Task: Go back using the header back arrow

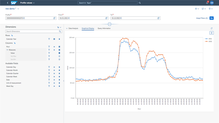Action: coord(8,3)
